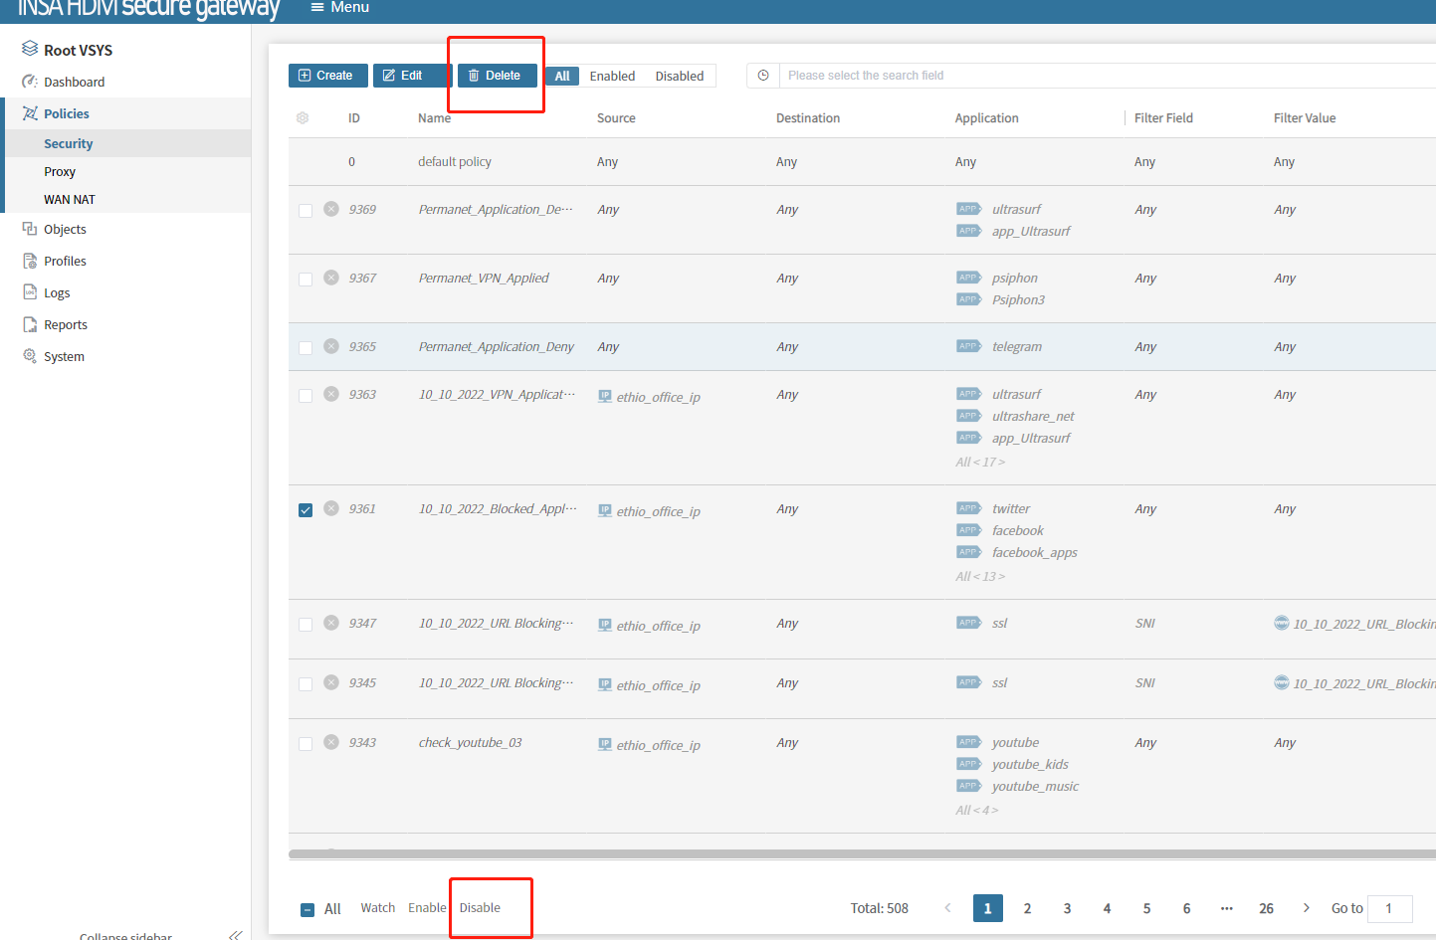Uncheck the checkbox for policy 9361
Screen dimensions: 1436x940
coord(306,510)
